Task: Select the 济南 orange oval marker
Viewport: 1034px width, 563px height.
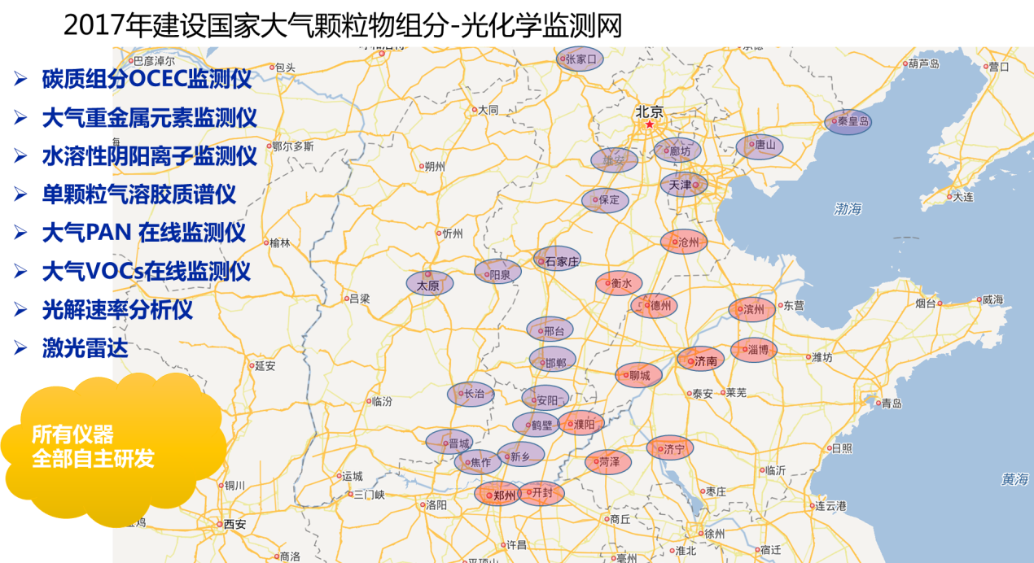Action: coord(701,360)
